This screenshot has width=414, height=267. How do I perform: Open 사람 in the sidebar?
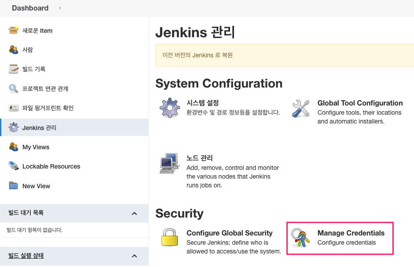point(28,50)
